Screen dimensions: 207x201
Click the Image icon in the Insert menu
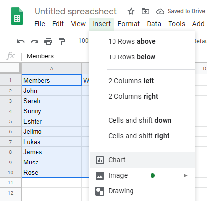click(x=100, y=176)
